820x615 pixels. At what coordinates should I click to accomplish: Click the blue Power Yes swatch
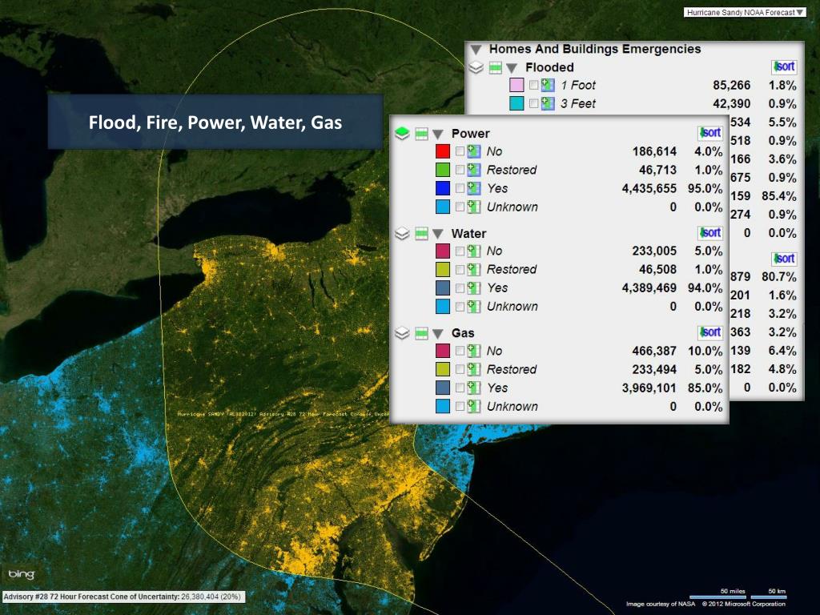[x=443, y=188]
